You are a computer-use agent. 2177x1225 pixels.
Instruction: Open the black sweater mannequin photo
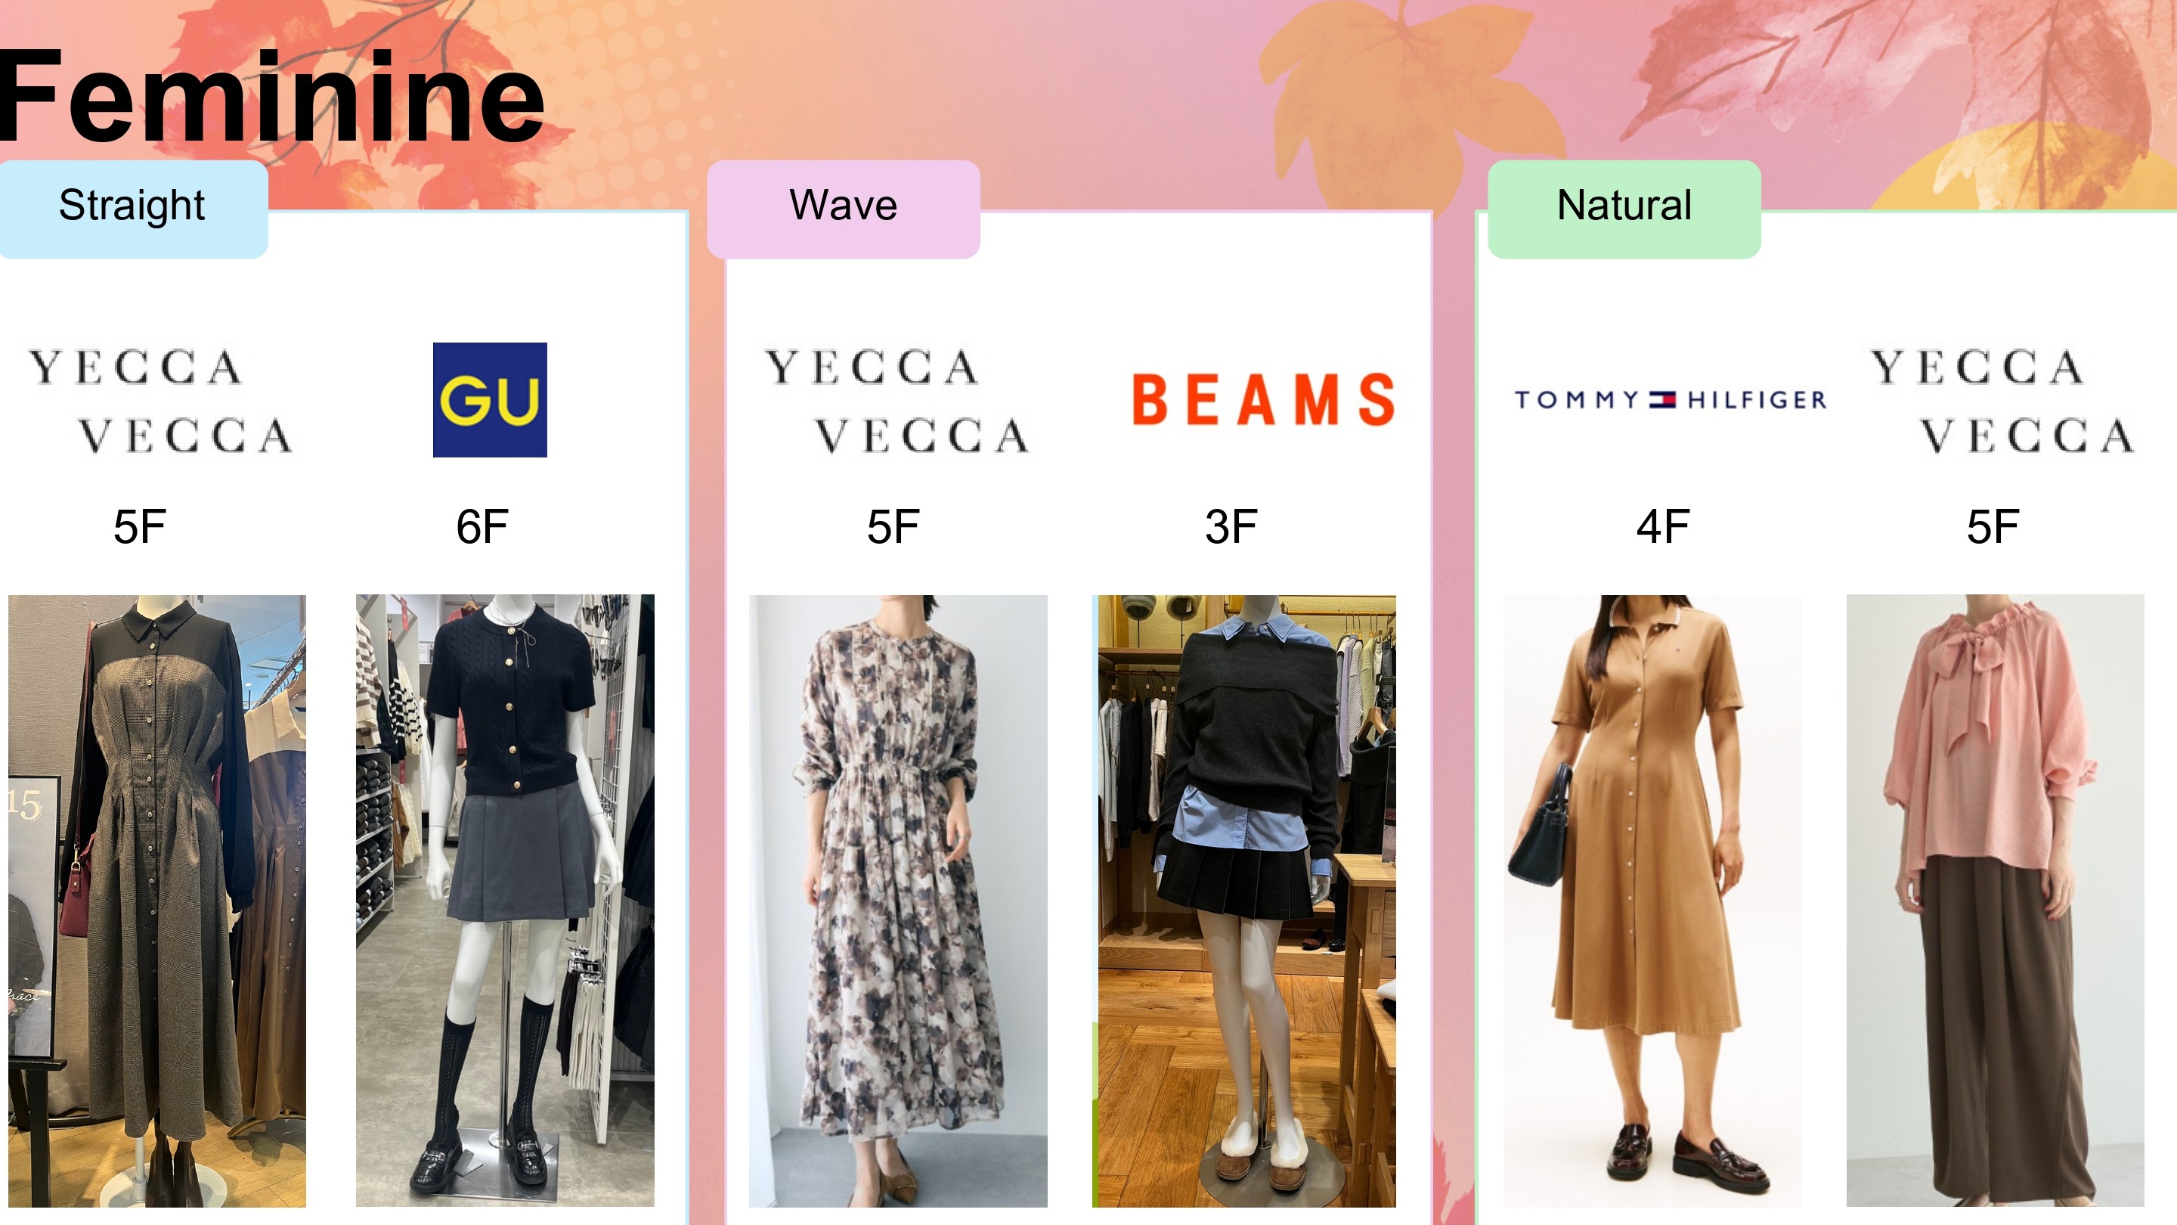1244,901
